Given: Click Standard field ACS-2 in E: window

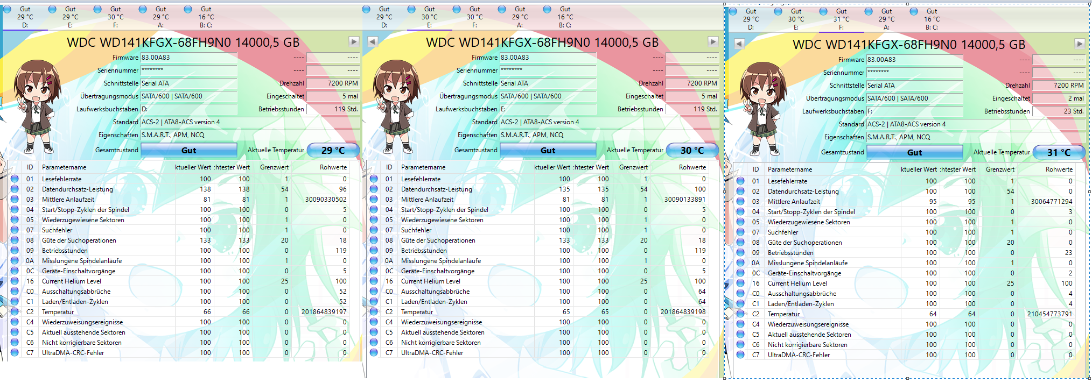Looking at the screenshot, I should click(x=609, y=122).
